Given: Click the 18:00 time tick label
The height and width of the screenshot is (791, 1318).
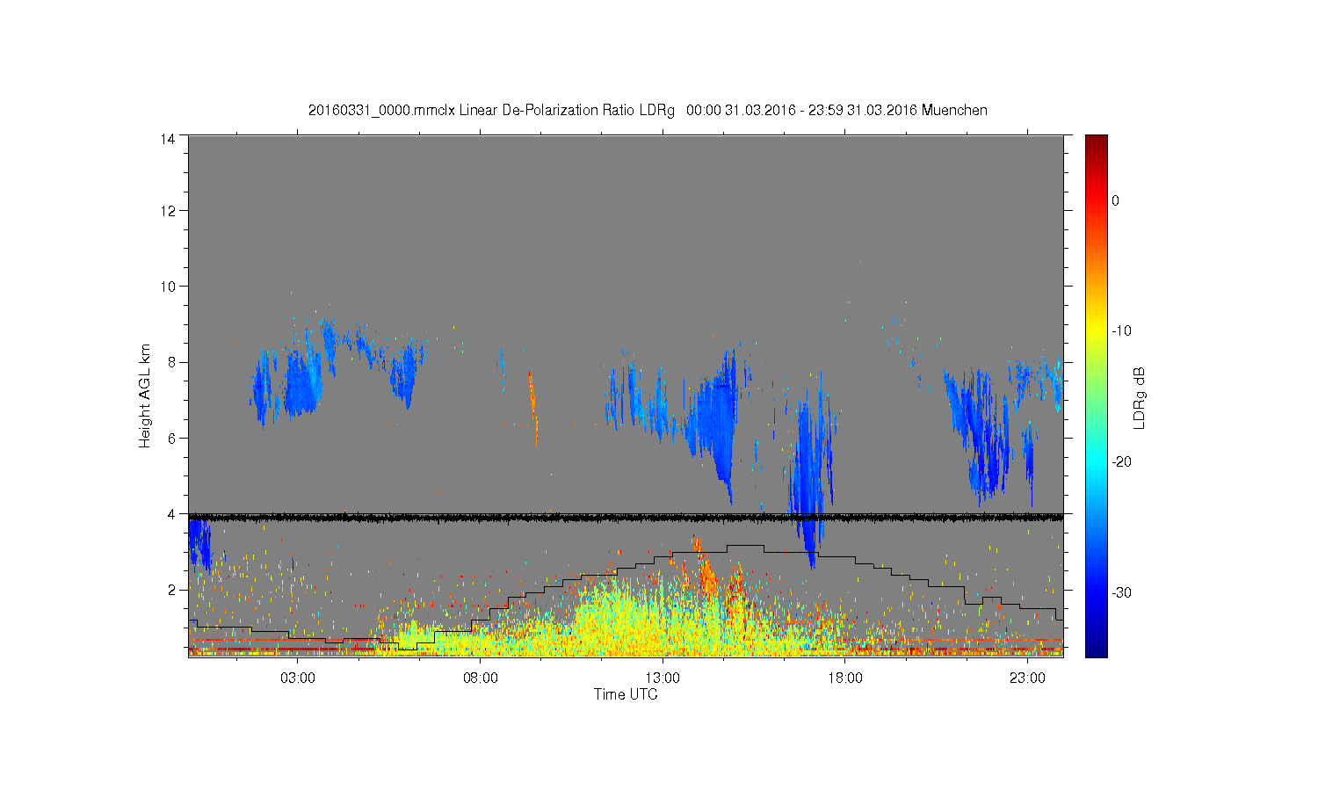Looking at the screenshot, I should (845, 679).
